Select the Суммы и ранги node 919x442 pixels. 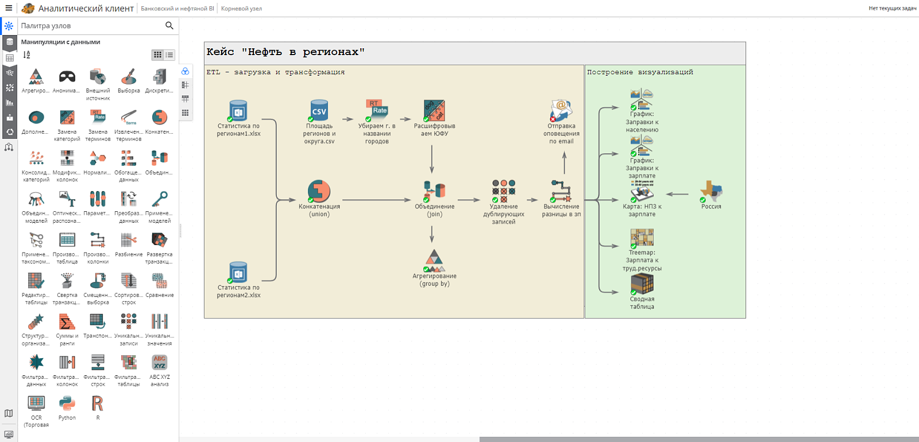pos(67,321)
